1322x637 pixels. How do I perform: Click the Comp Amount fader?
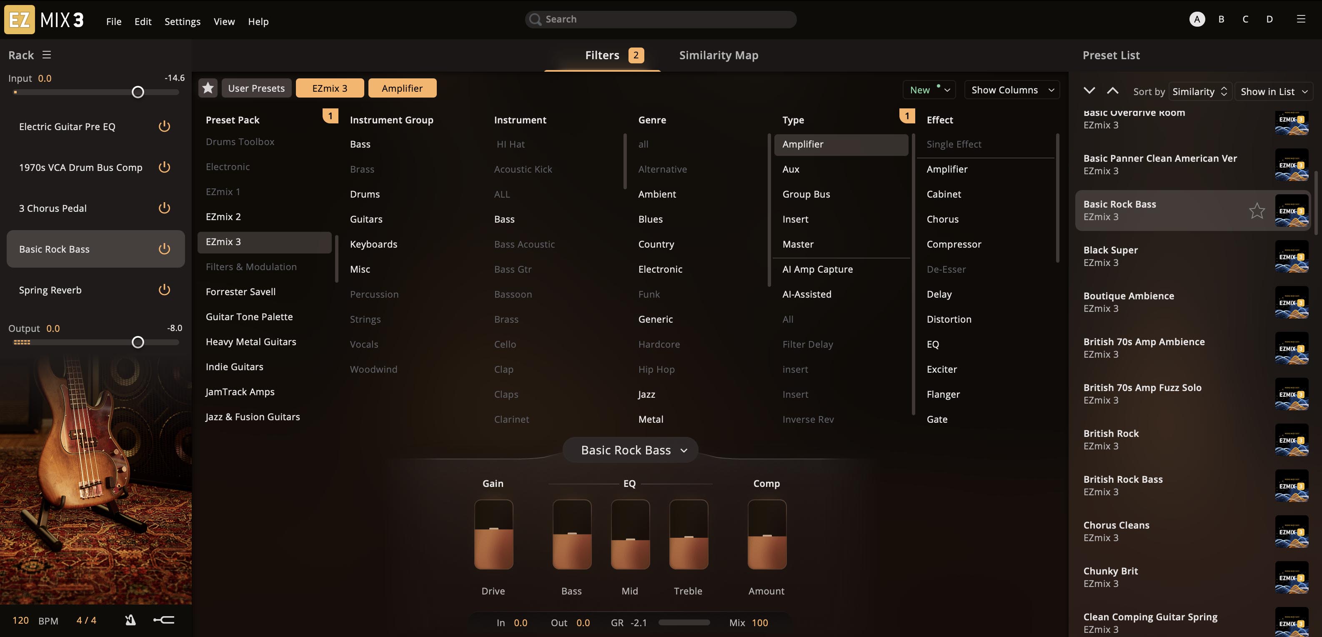pyautogui.click(x=767, y=534)
